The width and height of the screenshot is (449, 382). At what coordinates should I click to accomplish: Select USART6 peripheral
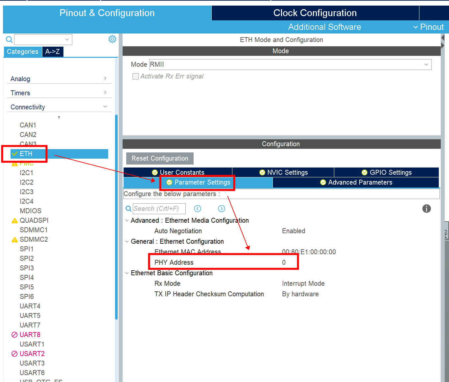point(32,373)
